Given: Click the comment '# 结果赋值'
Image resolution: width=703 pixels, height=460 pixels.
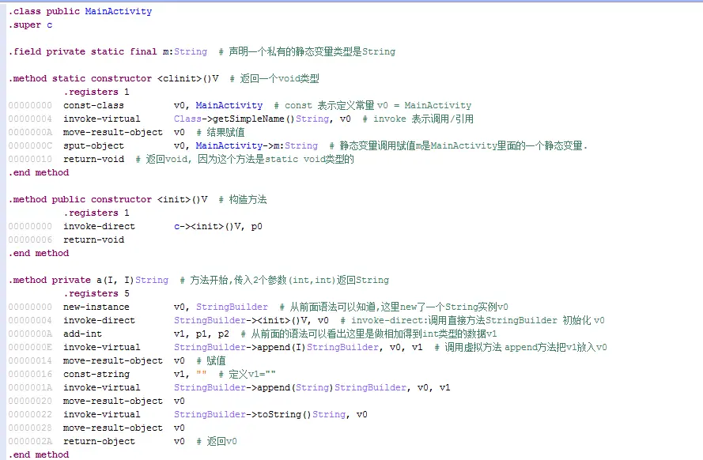Looking at the screenshot, I should tap(221, 132).
